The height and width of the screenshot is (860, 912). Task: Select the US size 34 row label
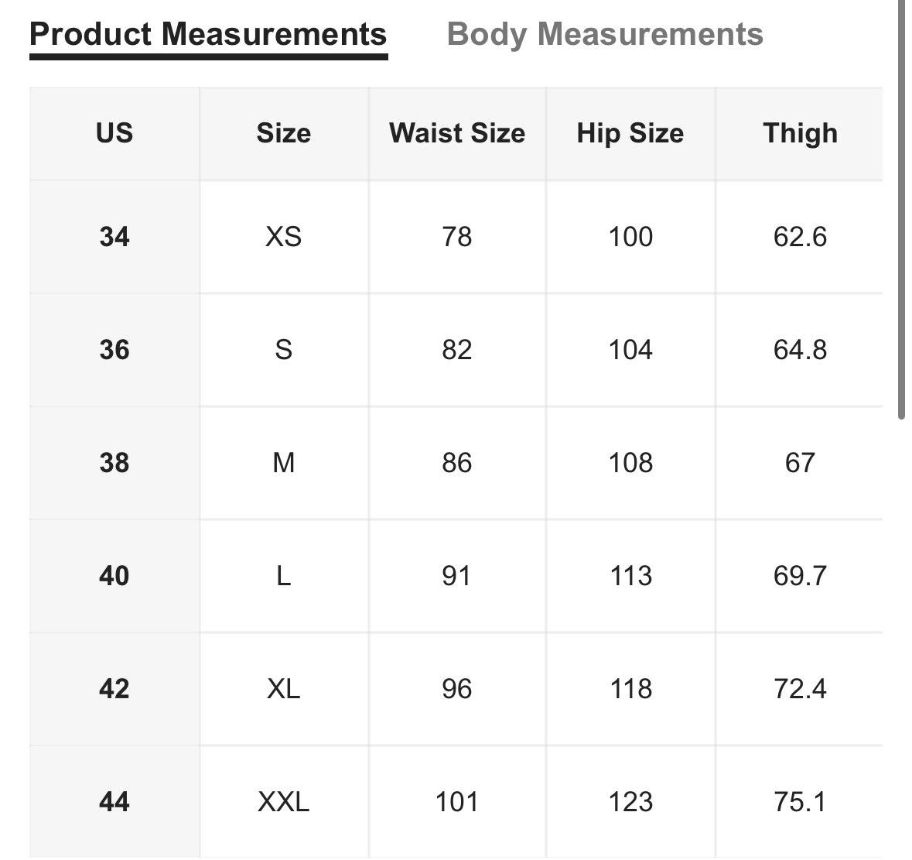click(114, 237)
